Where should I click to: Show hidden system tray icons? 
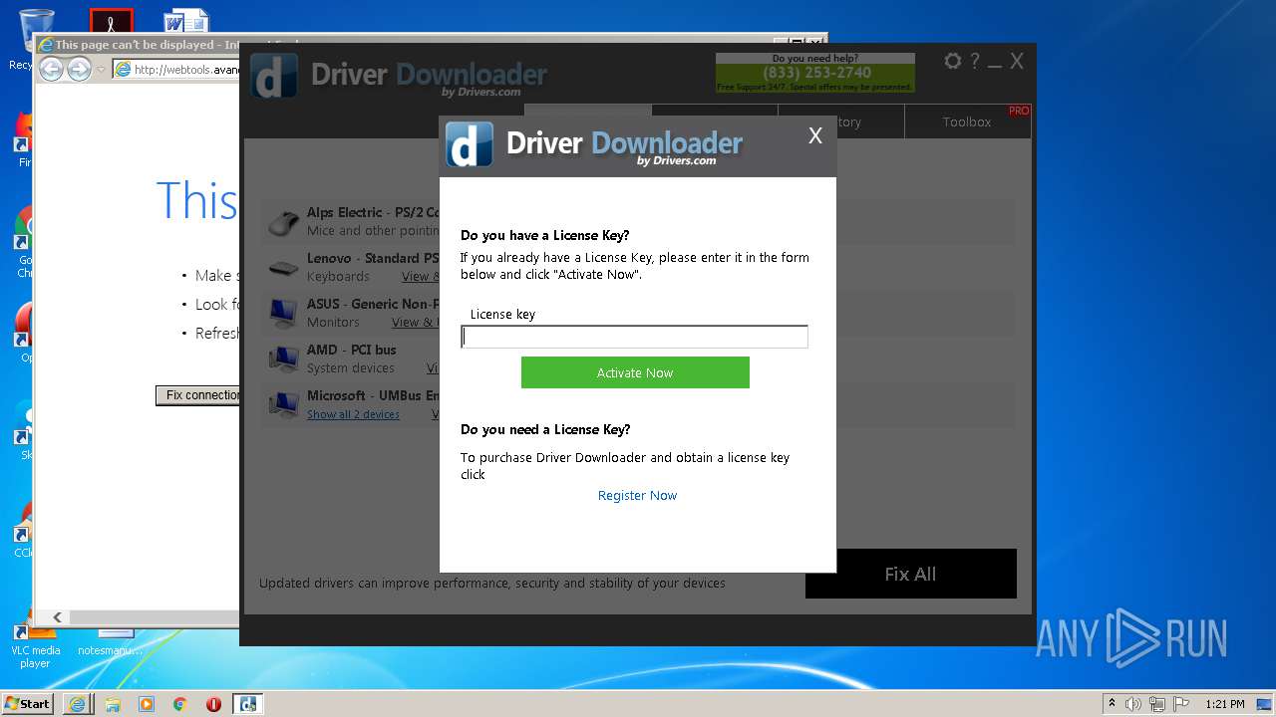tap(1112, 704)
